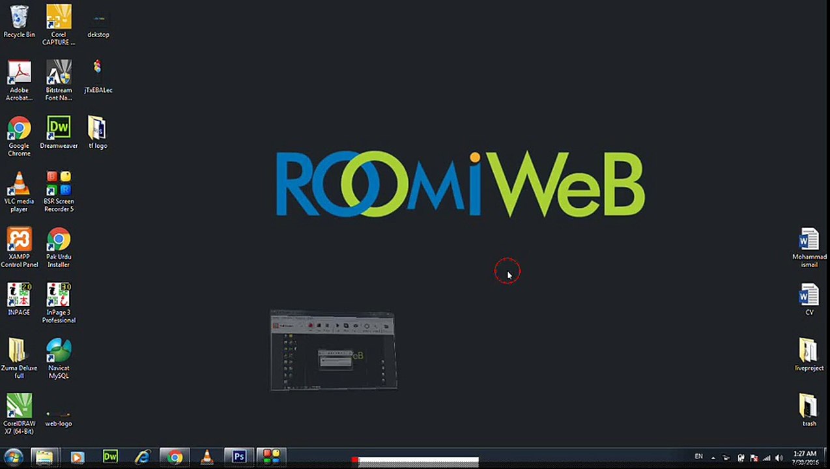Switch to BSR Screen Recorder in taskbar
This screenshot has width=830, height=469.
click(x=271, y=457)
